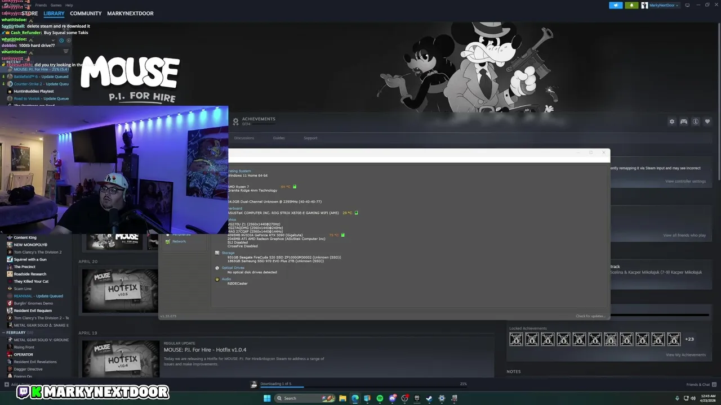This screenshot has width=721, height=405.
Task: Select Roadside Research game
Action: pos(30,274)
